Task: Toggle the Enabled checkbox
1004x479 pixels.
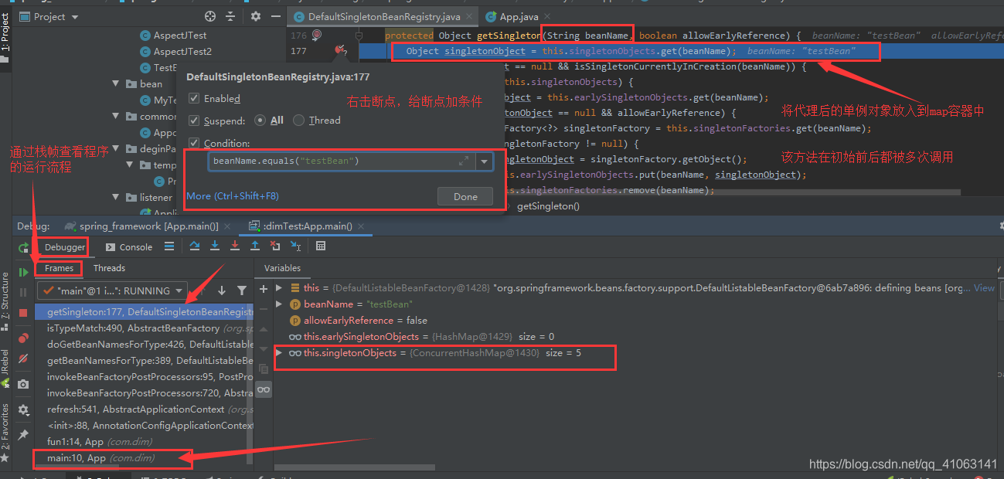Action: 194,99
